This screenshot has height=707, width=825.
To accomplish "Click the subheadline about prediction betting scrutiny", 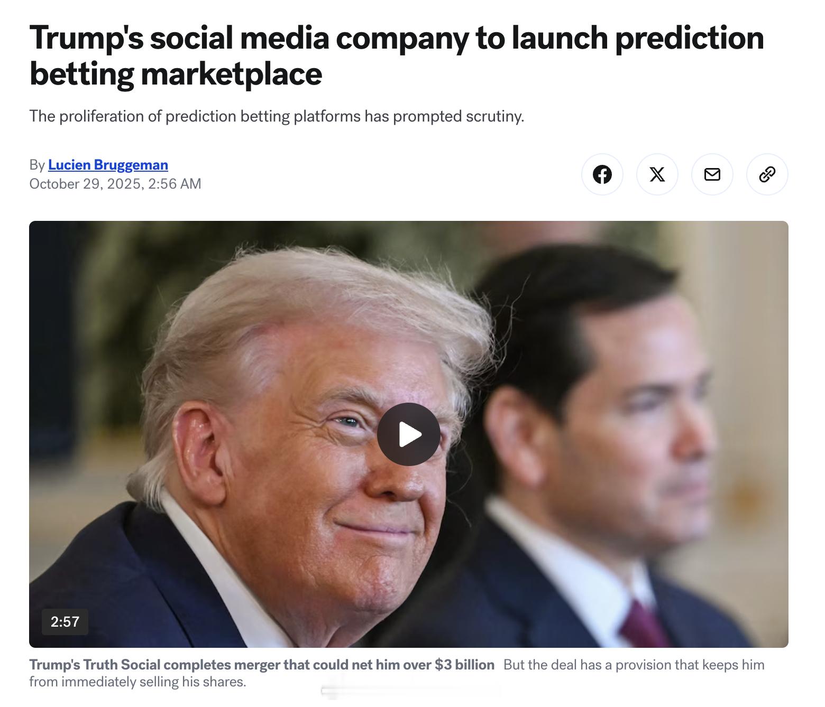I will 277,116.
